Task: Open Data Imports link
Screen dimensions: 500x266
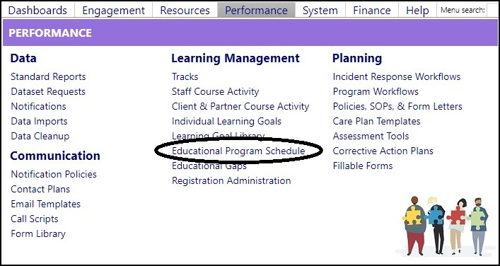Action: pyautogui.click(x=39, y=121)
